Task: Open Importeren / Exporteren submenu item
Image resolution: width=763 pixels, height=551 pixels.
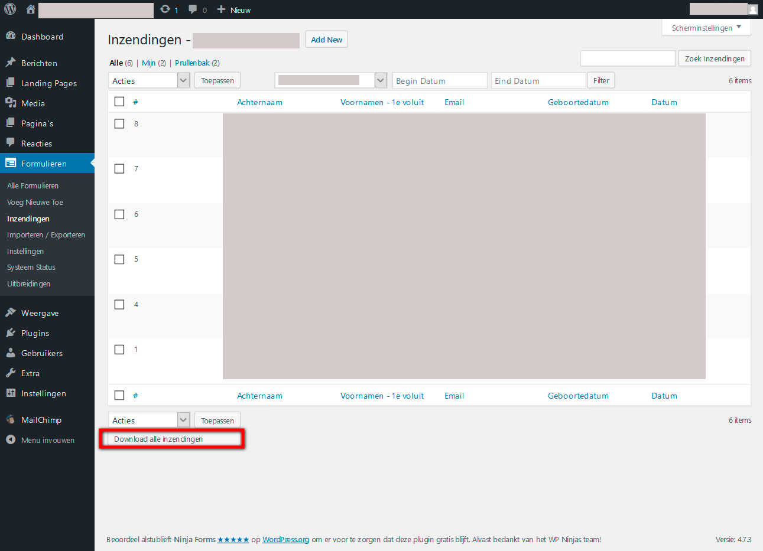Action: (46, 234)
